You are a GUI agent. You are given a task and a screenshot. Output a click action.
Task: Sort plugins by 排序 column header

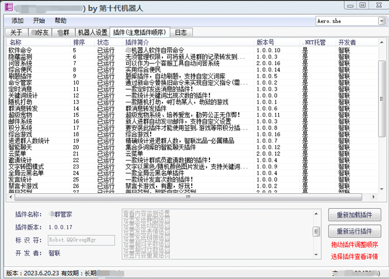pos(79,43)
